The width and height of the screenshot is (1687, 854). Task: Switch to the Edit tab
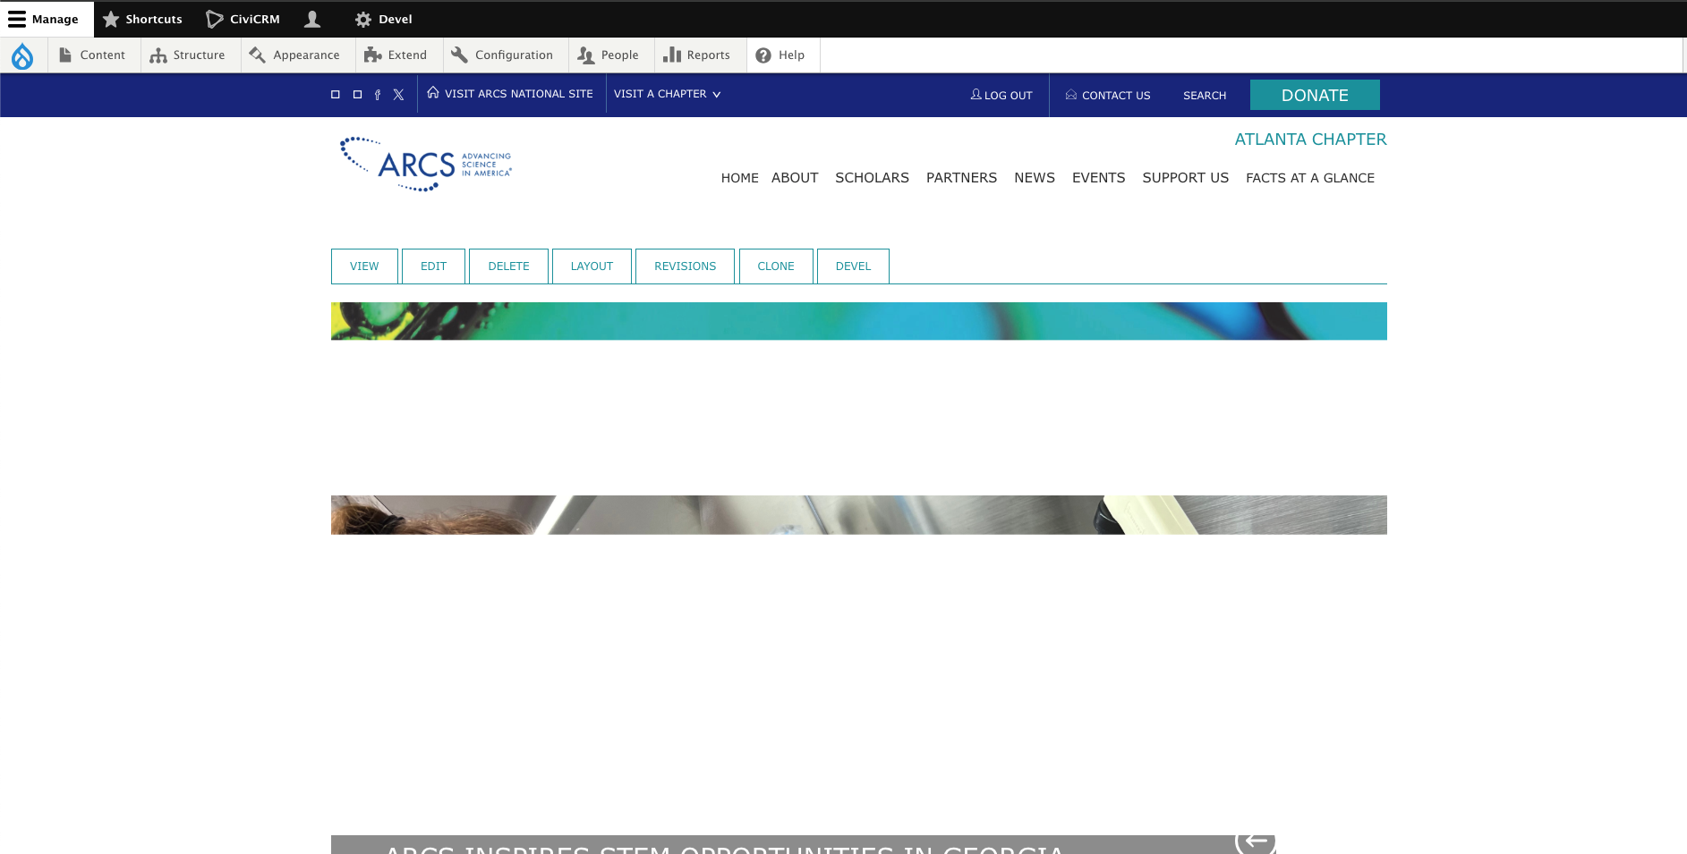tap(433, 266)
